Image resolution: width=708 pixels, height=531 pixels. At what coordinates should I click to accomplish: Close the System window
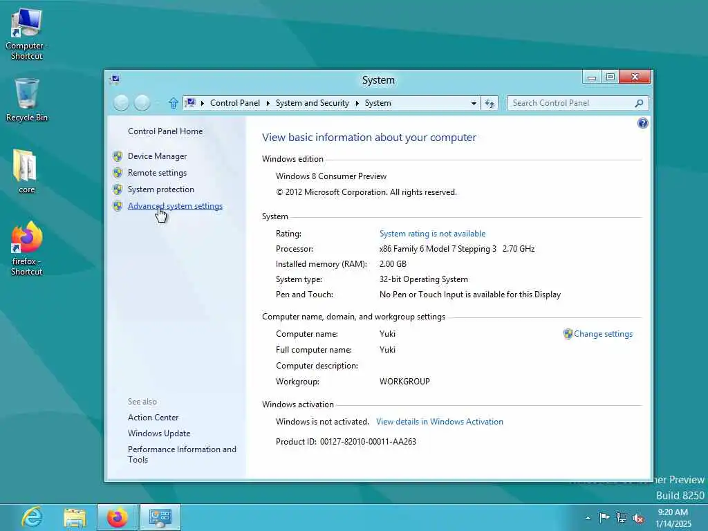(x=635, y=77)
